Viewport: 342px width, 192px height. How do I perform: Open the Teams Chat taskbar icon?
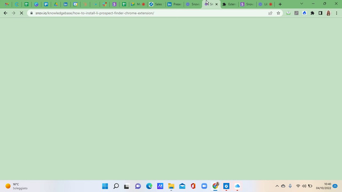click(138, 186)
